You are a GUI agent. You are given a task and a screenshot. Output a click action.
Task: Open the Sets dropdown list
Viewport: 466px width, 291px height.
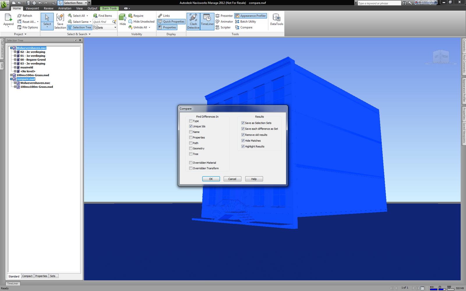(x=115, y=27)
